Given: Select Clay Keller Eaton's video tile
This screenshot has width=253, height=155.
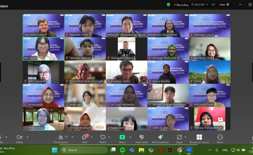Looking at the screenshot, I should tap(43, 26).
